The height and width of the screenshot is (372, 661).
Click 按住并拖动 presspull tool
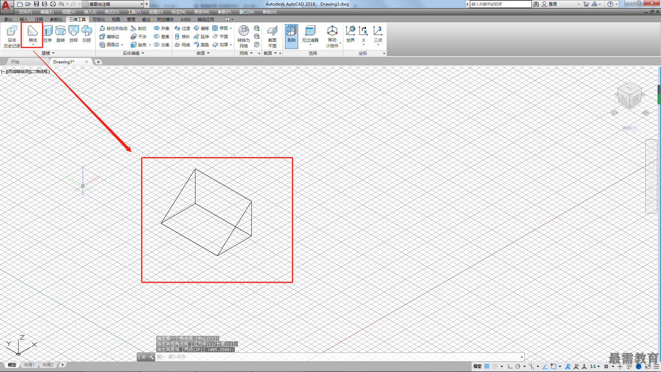113,28
